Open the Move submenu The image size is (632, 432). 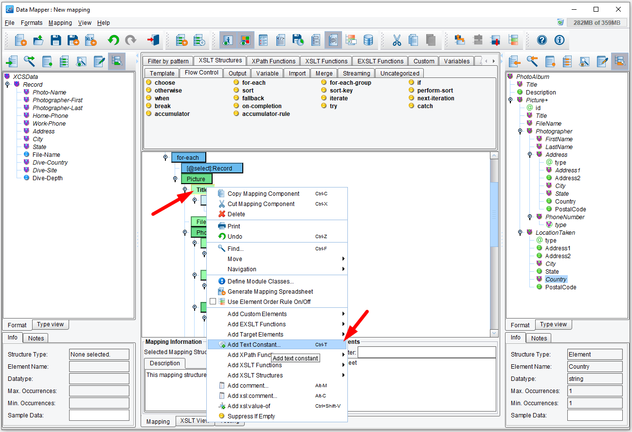(277, 259)
